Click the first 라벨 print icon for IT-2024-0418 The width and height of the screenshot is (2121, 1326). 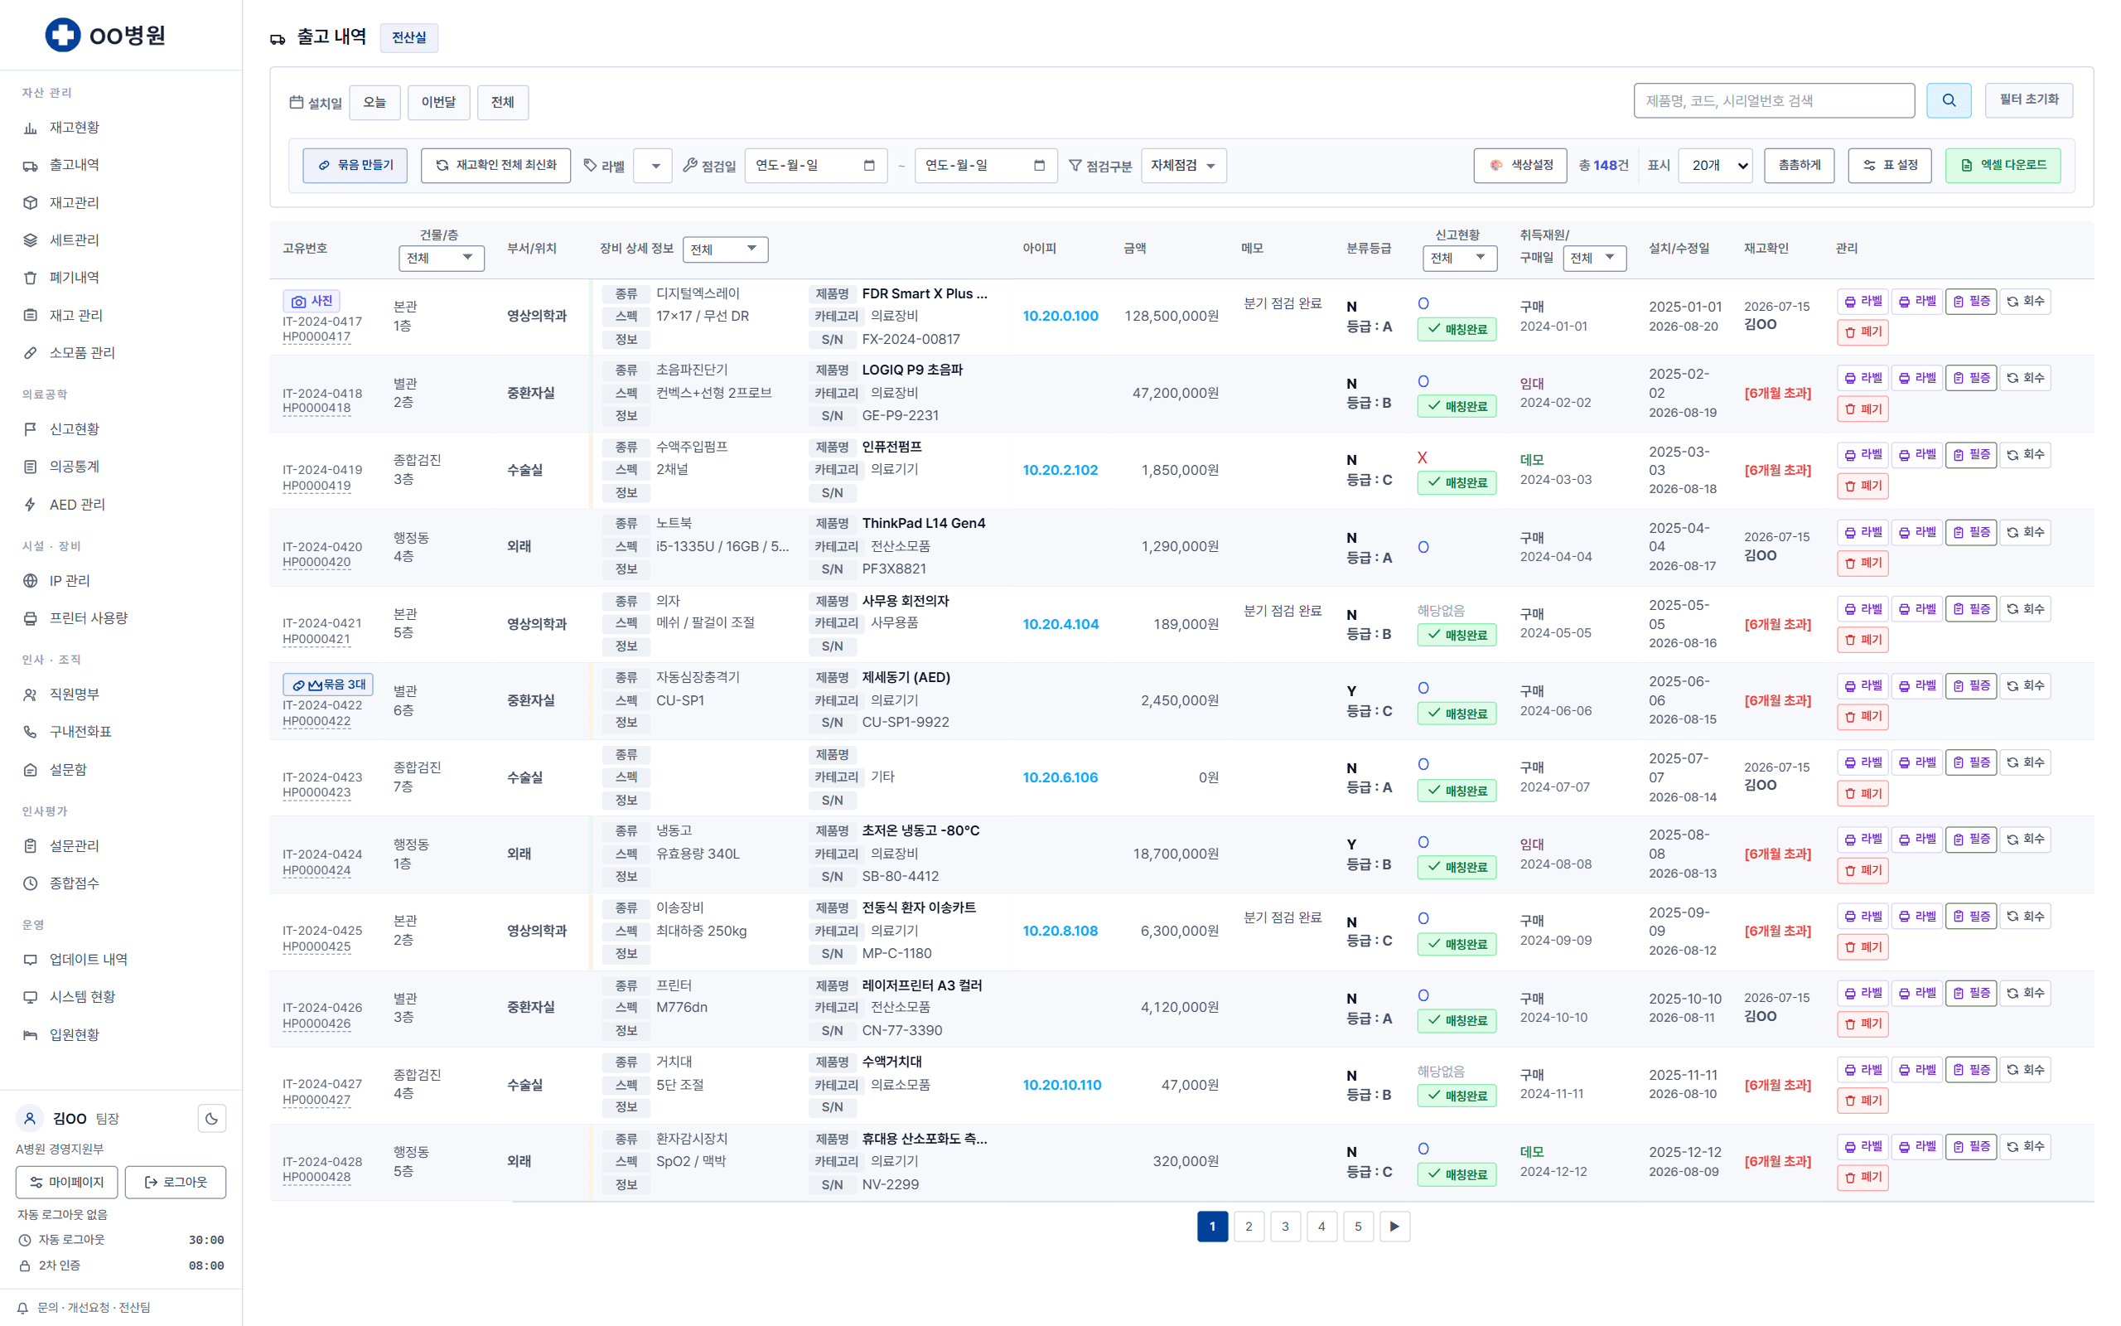coord(1863,378)
